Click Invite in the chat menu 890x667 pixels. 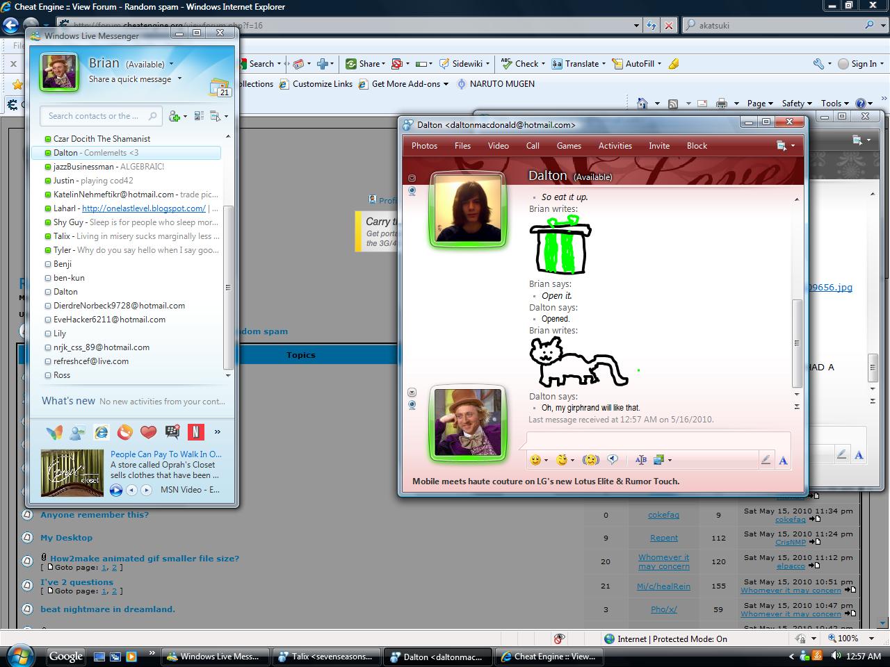pyautogui.click(x=659, y=146)
